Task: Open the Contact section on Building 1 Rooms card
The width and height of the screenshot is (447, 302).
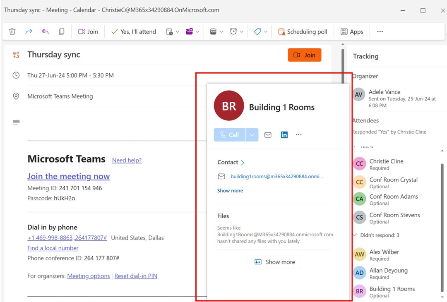Action: pos(230,162)
